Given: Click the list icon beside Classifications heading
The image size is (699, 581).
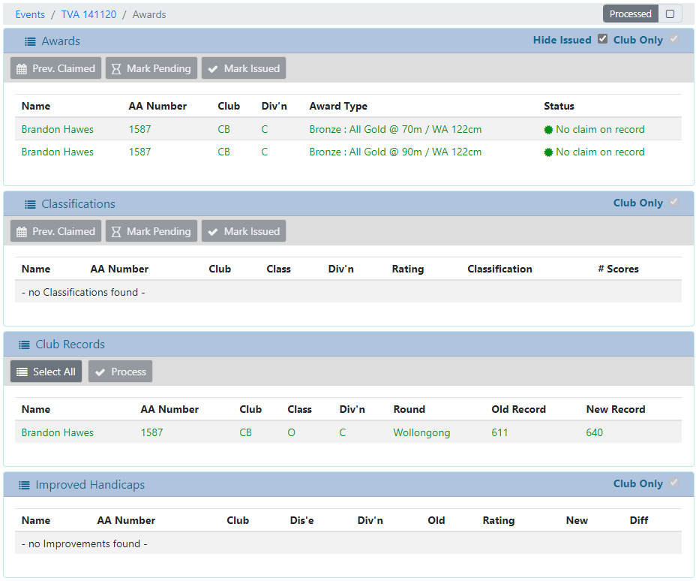Looking at the screenshot, I should (x=30, y=204).
